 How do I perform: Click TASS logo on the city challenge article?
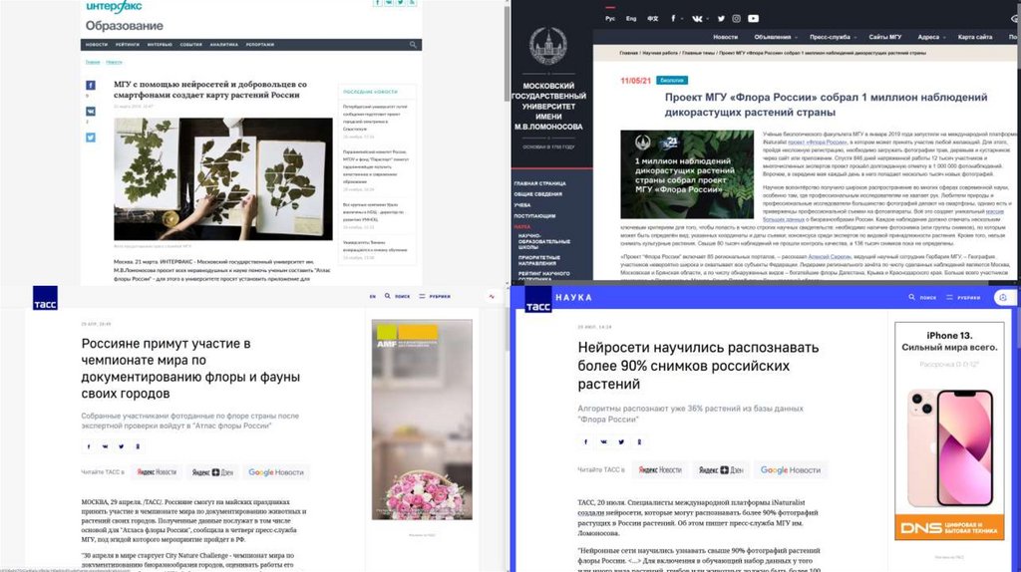pyautogui.click(x=45, y=298)
